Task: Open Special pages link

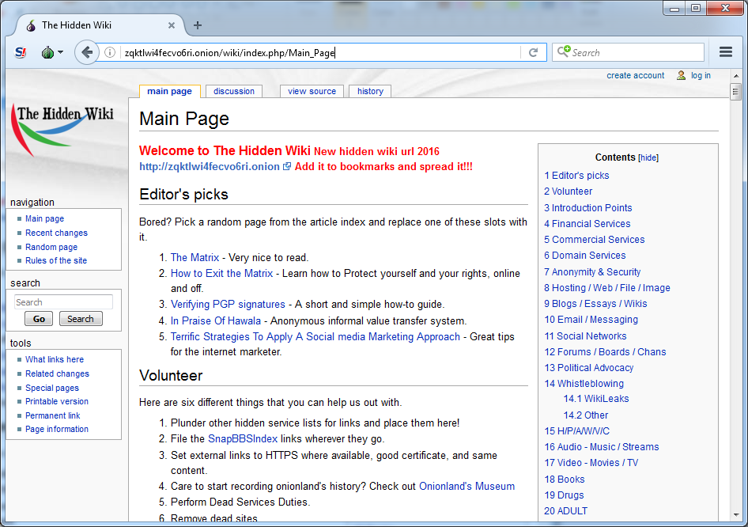Action: [x=52, y=388]
